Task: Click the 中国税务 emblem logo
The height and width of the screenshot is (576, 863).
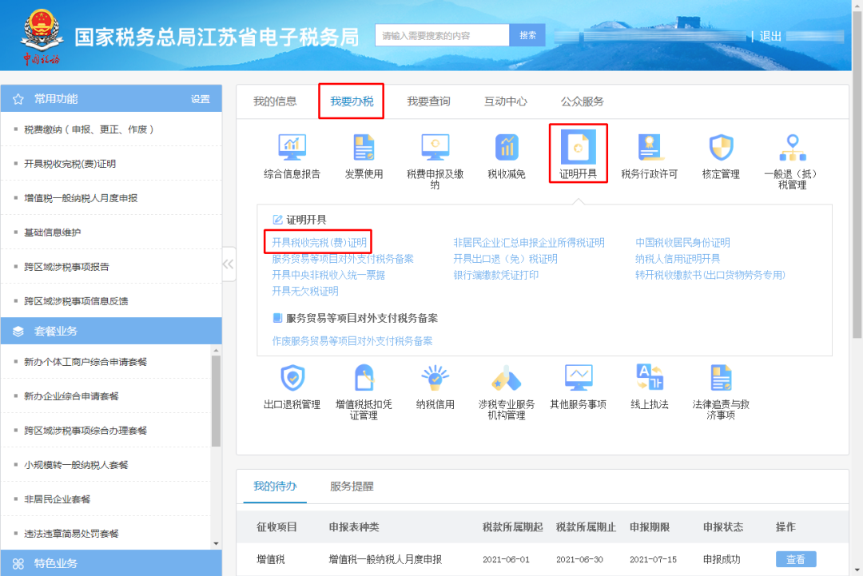Action: (x=42, y=36)
